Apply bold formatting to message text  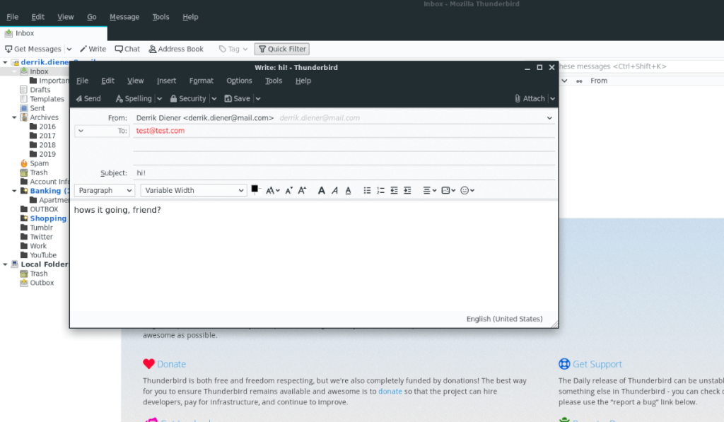coord(322,190)
